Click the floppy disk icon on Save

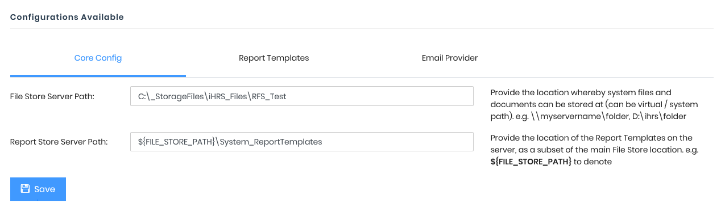click(x=25, y=189)
